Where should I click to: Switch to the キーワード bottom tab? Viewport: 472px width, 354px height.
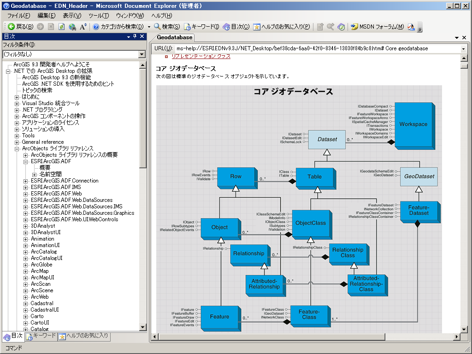41,336
